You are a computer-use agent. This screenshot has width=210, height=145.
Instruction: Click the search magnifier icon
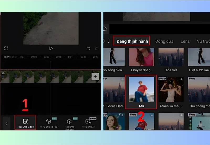pyautogui.click(x=105, y=29)
